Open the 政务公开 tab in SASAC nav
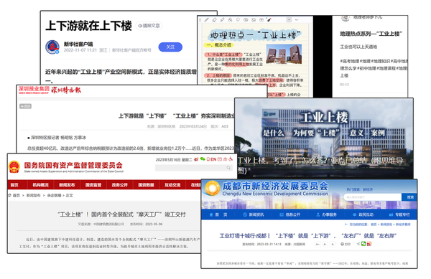This screenshot has height=279, width=431. click(x=119, y=185)
